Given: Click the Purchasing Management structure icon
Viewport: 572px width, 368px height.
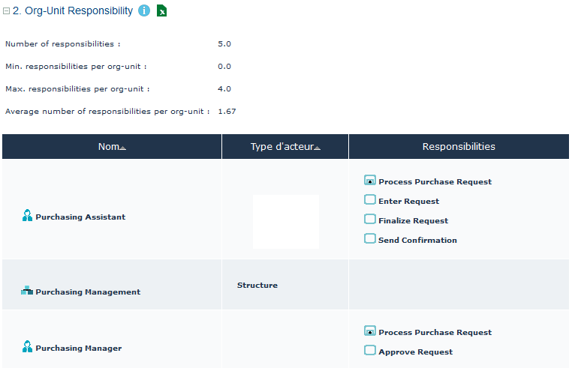Looking at the screenshot, I should (x=27, y=291).
